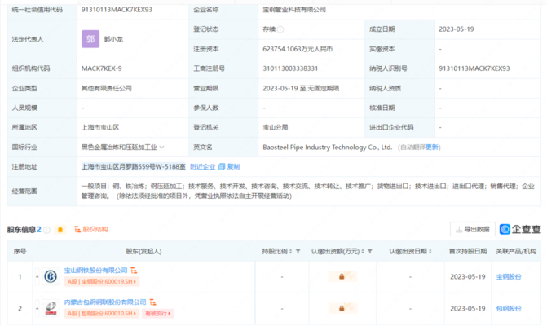Expand row 2 shareholder details arrow
This screenshot has height=326, width=547.
[35, 308]
